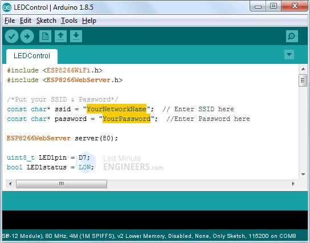The width and height of the screenshot is (310, 243).
Task: Click the black console output area
Action: pos(155,220)
